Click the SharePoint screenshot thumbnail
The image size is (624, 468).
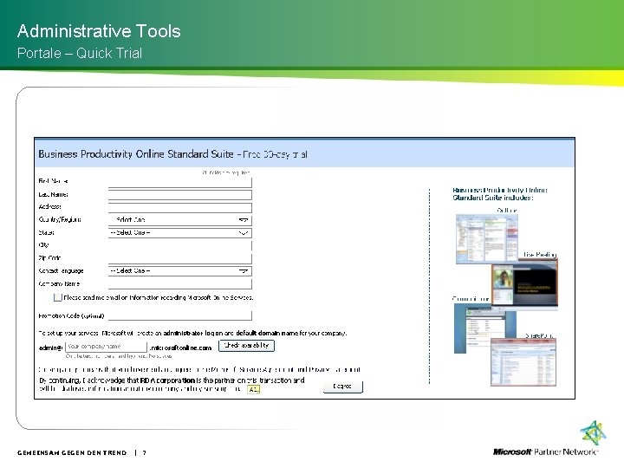[x=523, y=361]
